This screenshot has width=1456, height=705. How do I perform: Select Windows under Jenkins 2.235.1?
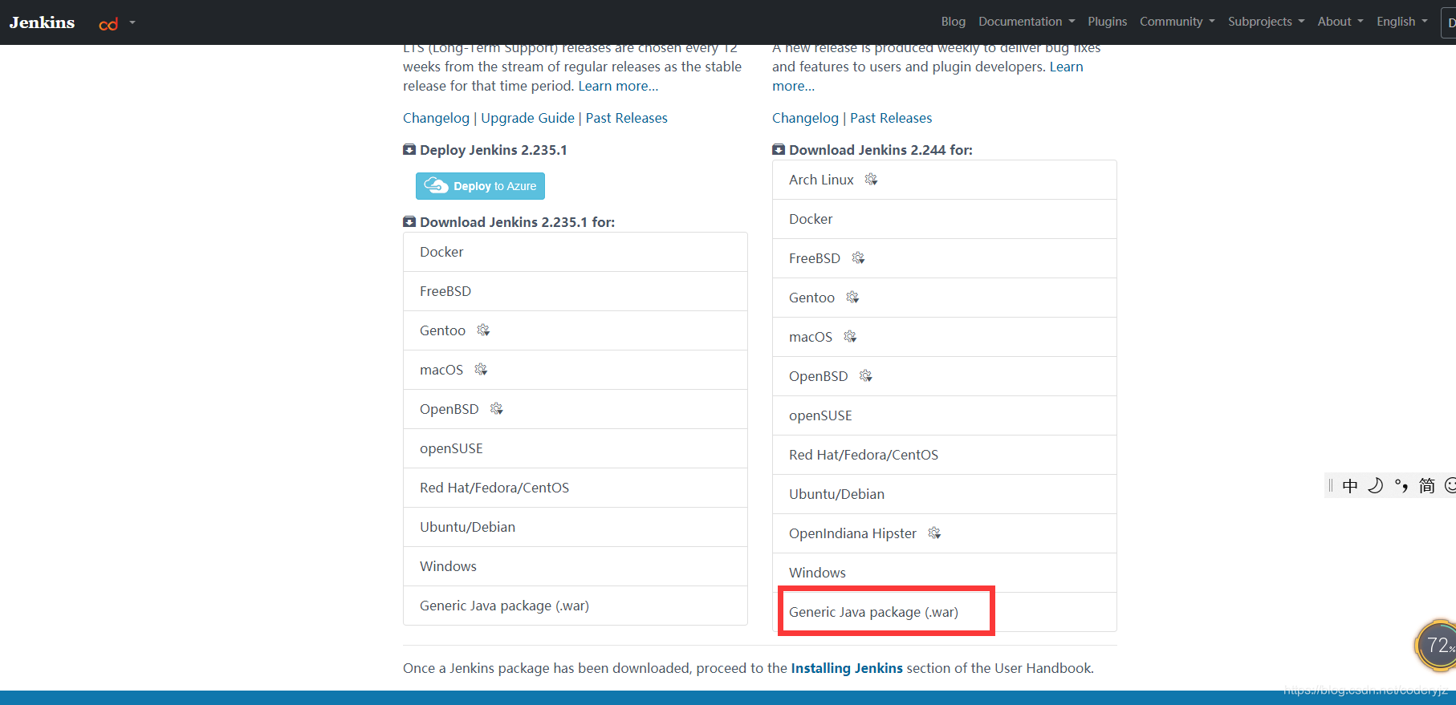click(x=575, y=566)
